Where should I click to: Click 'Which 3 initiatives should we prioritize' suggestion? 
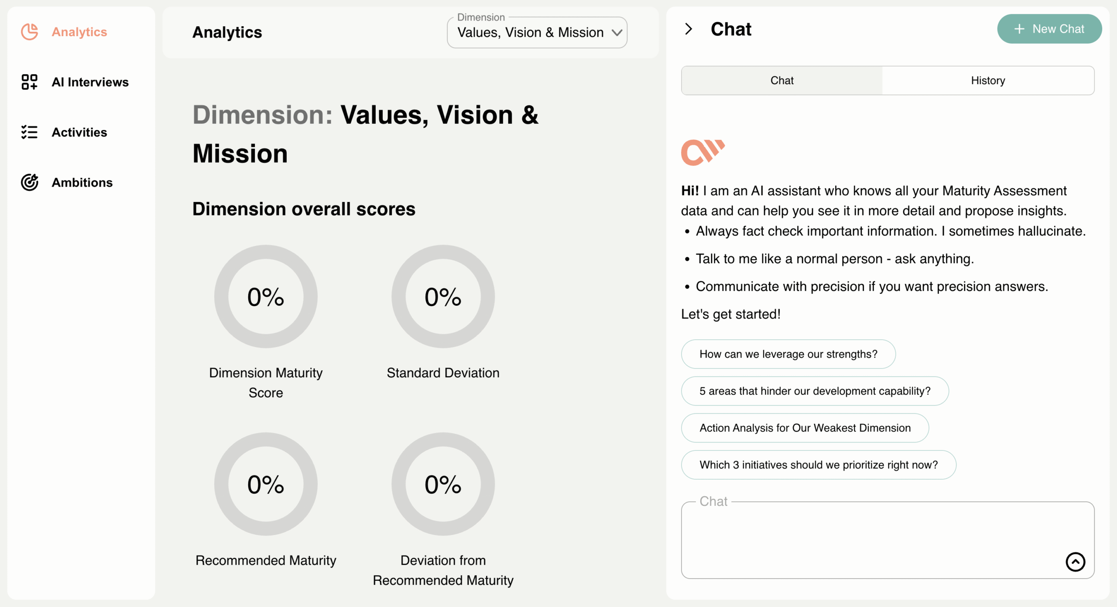click(x=819, y=465)
